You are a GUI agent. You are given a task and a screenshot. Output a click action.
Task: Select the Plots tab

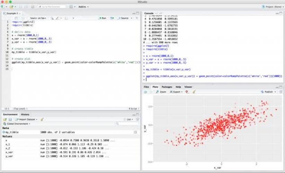point(155,87)
